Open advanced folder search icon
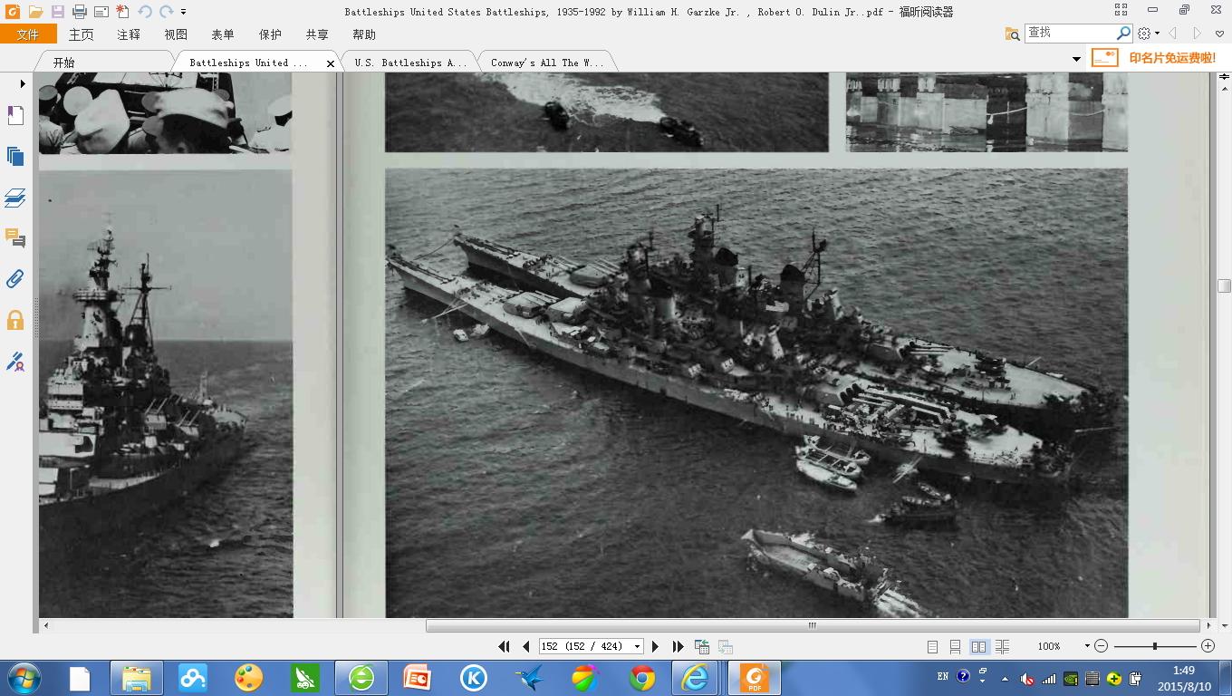This screenshot has height=696, width=1232. (1013, 34)
